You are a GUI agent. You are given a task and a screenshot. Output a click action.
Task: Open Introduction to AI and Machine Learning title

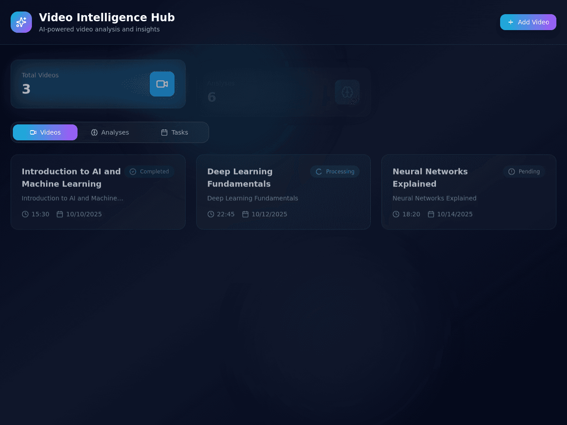pos(71,178)
